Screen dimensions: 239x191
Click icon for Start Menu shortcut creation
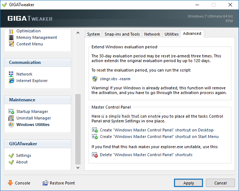tap(95, 137)
